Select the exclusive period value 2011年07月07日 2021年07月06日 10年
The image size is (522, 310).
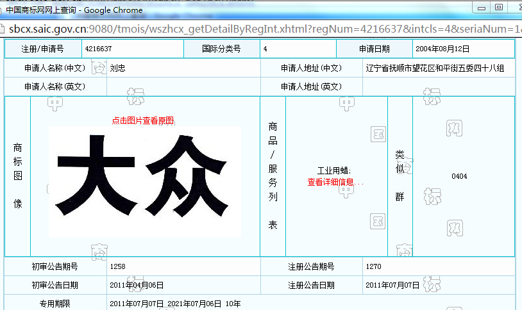coord(175,304)
